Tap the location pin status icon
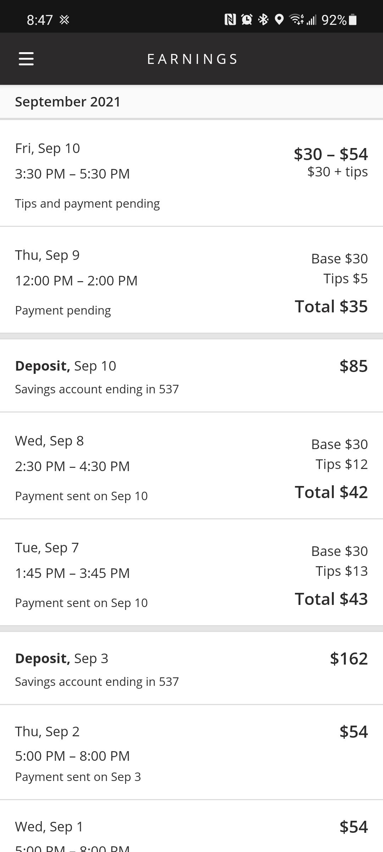The width and height of the screenshot is (383, 852). pos(279,20)
